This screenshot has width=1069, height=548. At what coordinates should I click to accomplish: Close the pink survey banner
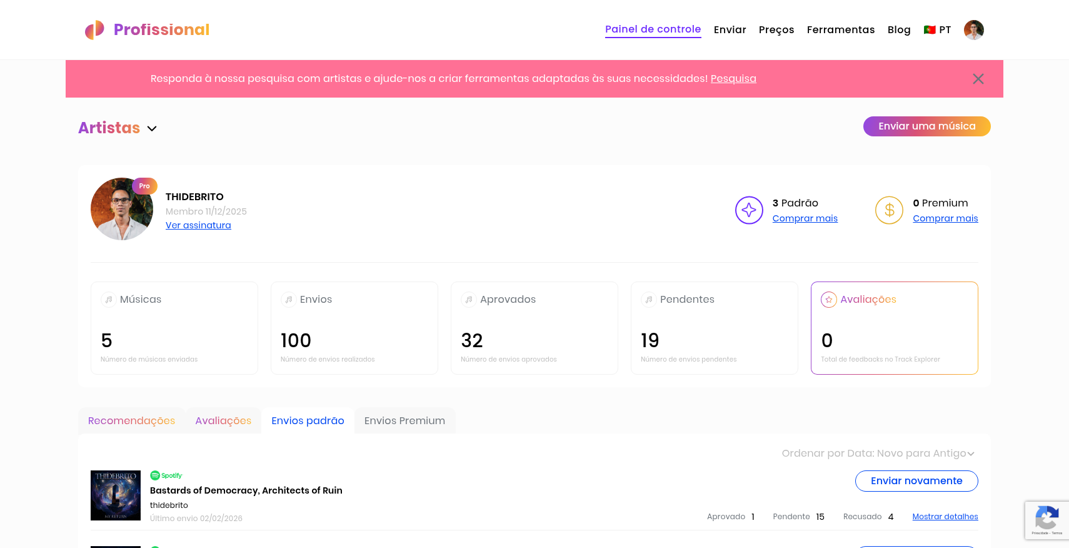[978, 79]
